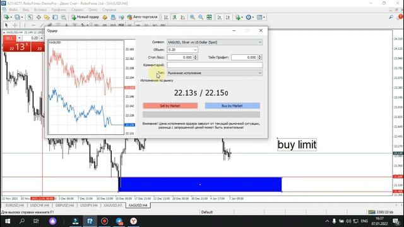Open the Файл menu
Screen dimensions: 404x227
click(x=13, y=9)
